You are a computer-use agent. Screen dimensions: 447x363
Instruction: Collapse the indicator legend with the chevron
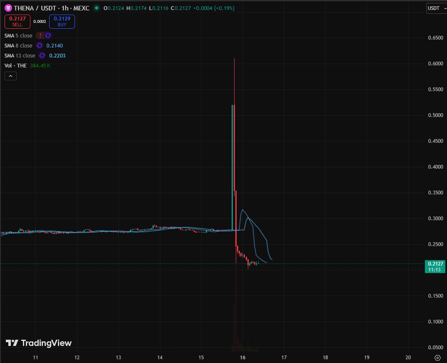click(10, 76)
